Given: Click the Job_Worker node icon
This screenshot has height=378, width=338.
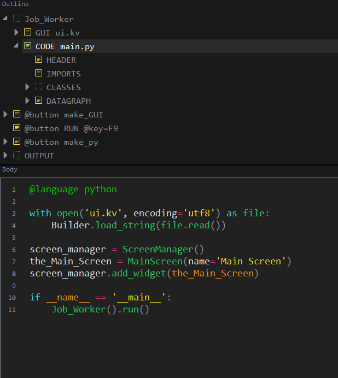Looking at the screenshot, I should 16,19.
